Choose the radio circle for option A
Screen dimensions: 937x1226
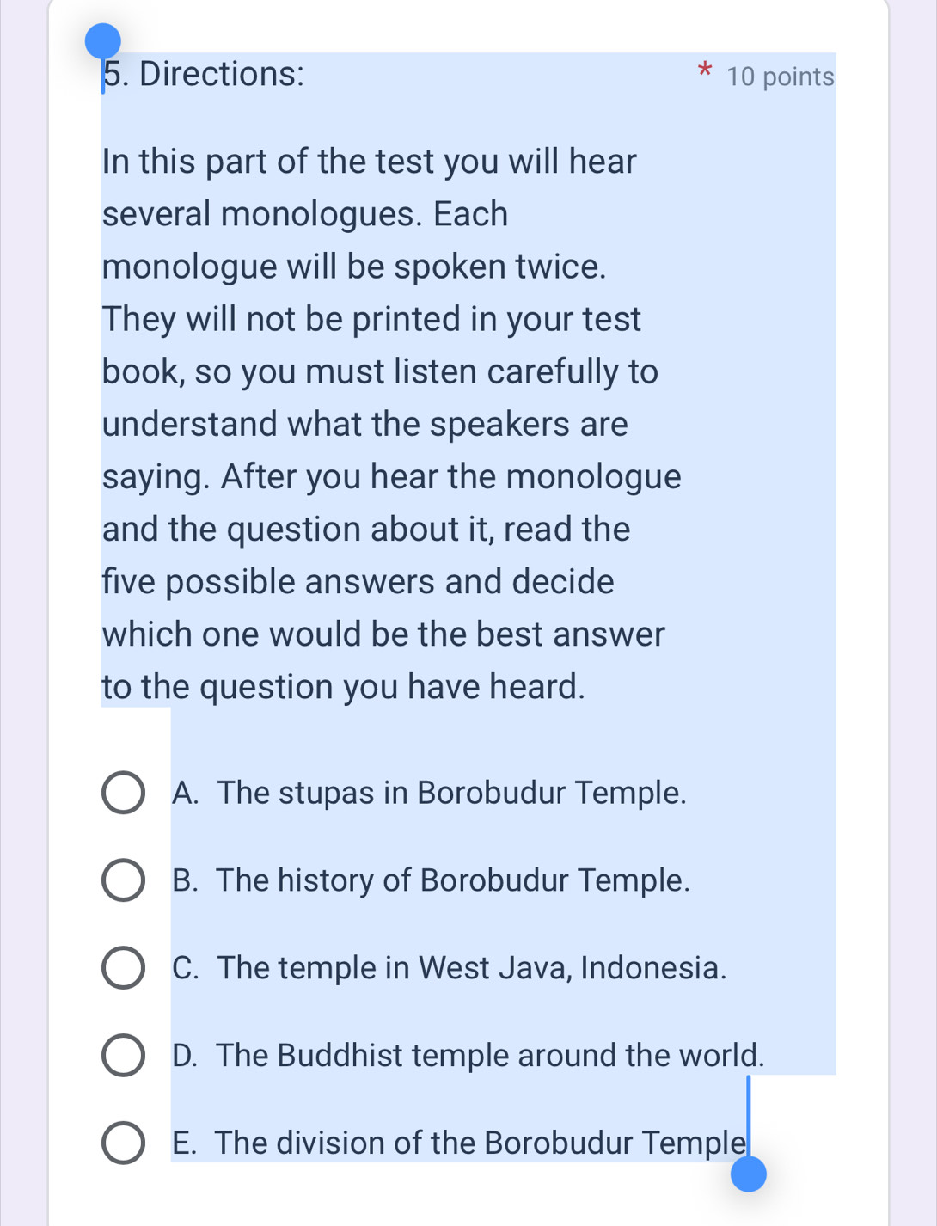pos(123,793)
